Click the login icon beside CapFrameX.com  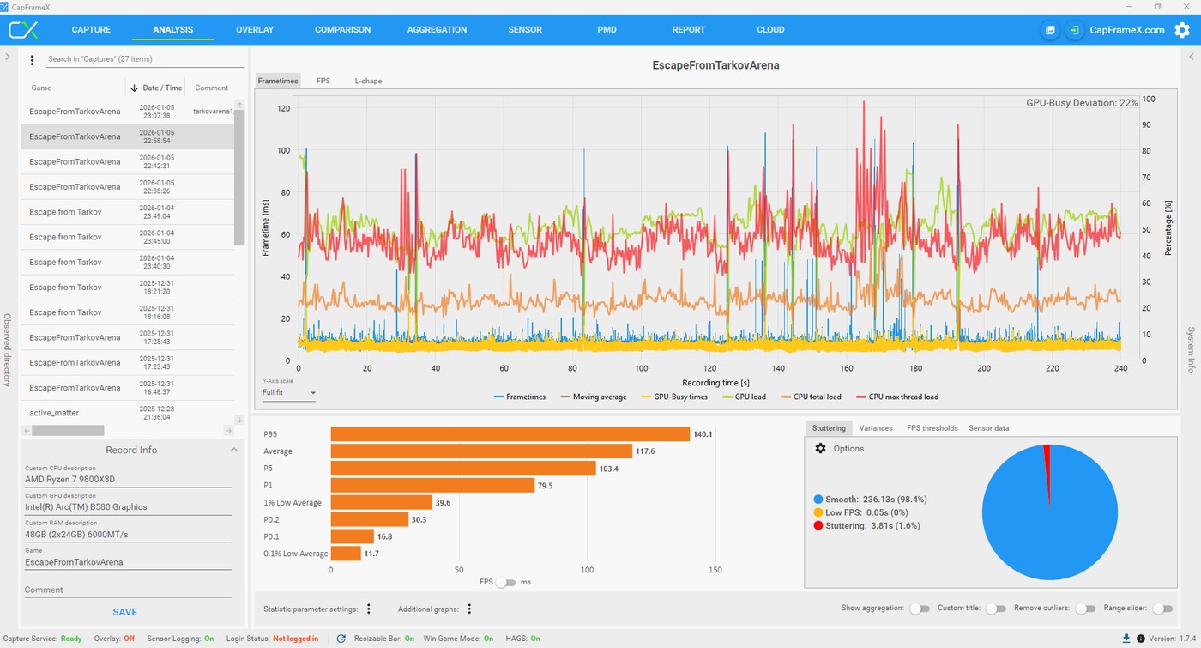1074,30
